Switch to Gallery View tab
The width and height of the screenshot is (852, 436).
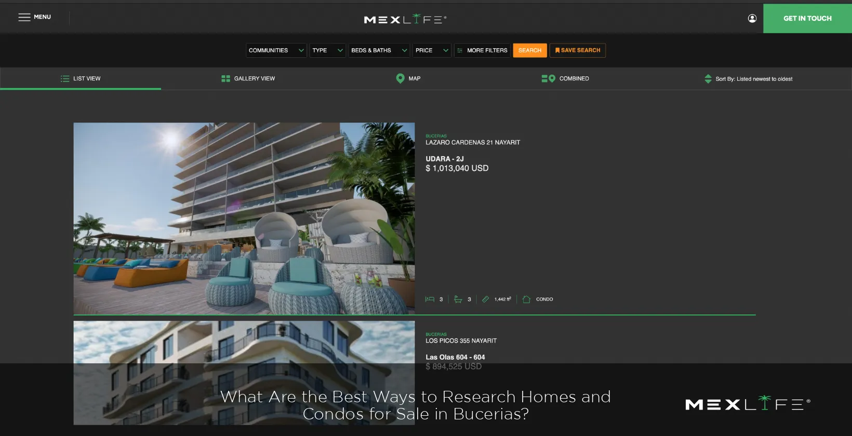(248, 79)
